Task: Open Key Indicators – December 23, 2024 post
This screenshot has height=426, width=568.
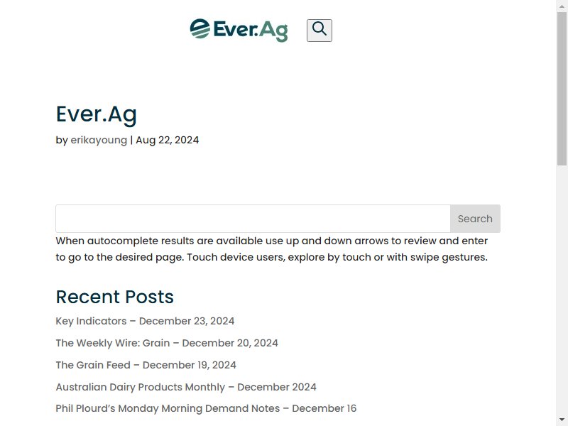Action: [x=145, y=321]
